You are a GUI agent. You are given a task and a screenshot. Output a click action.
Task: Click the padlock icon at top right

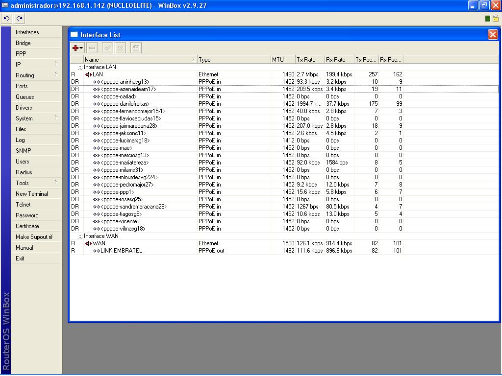click(x=496, y=18)
